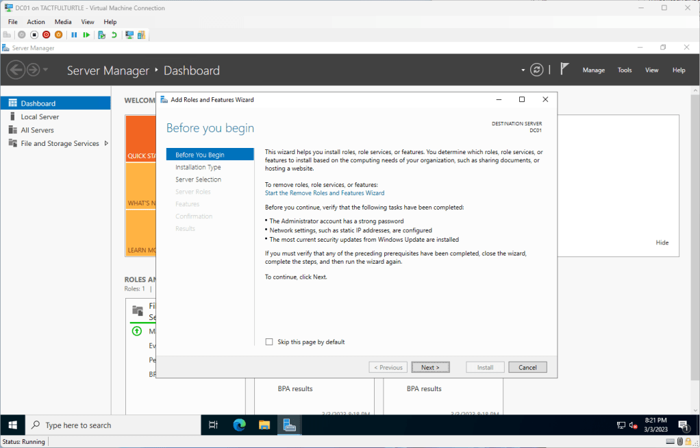Click the Checkpoint toolbar icon
Screen dimensions: 700x448
tap(101, 35)
